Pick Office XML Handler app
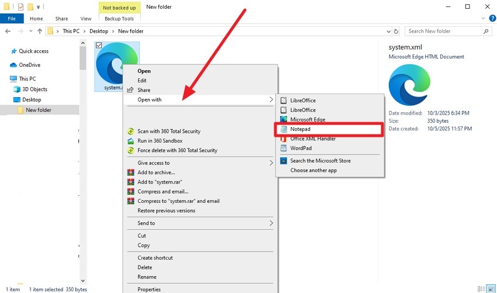 330,139
